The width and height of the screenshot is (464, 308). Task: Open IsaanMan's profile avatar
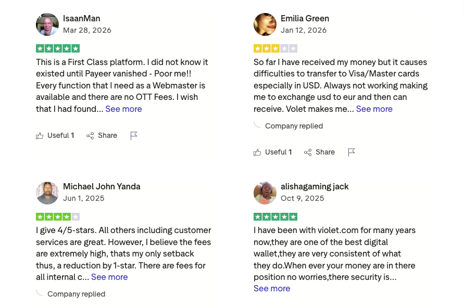47,24
